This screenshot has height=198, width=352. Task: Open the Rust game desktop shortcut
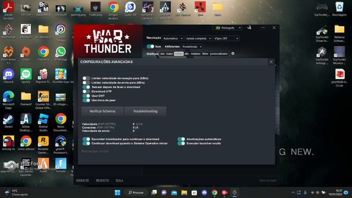[200, 9]
